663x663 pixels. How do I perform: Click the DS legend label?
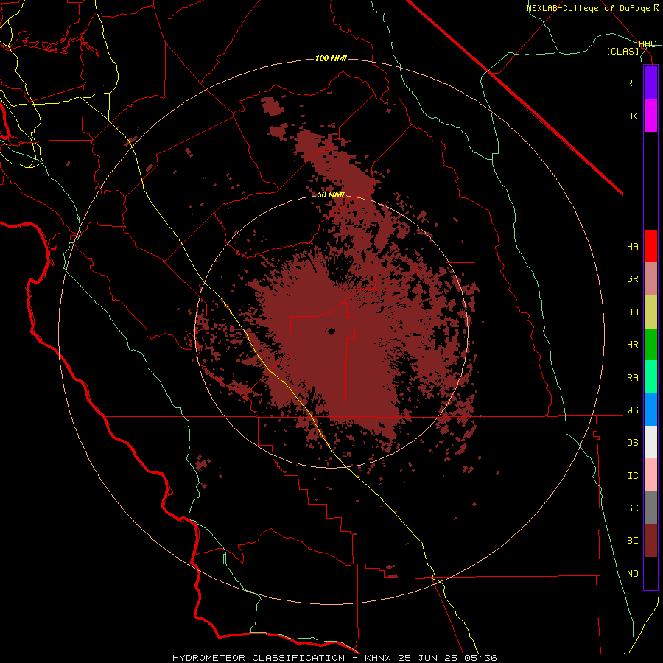coord(632,443)
